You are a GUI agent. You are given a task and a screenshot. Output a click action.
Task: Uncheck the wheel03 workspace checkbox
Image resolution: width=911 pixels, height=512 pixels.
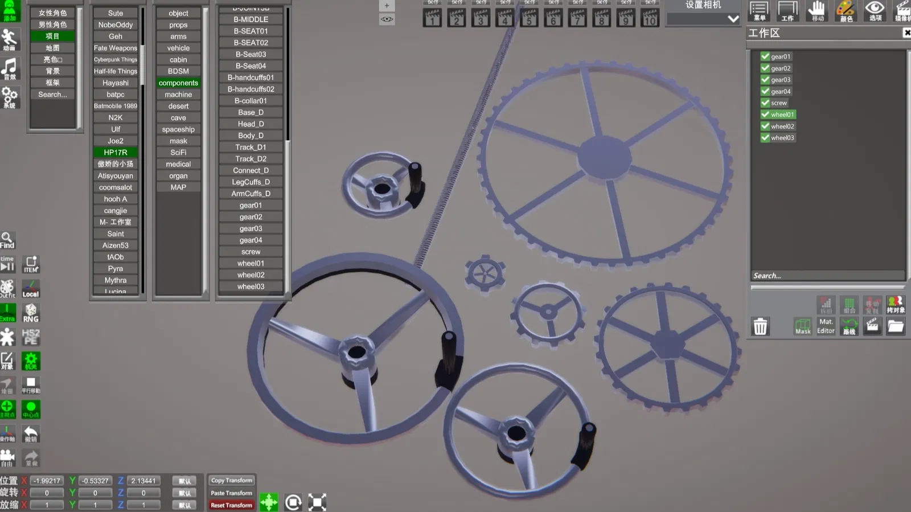coord(765,138)
